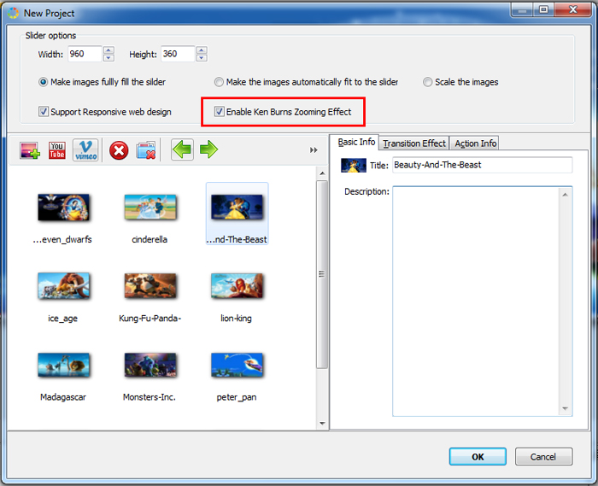The image size is (598, 486).
Task: Move selected slide right with green arrow
Action: [208, 149]
